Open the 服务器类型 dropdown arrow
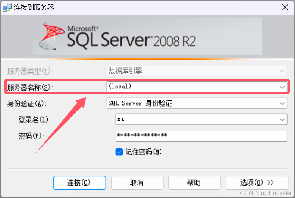Viewport: 295px width, 198px height. [x=282, y=71]
